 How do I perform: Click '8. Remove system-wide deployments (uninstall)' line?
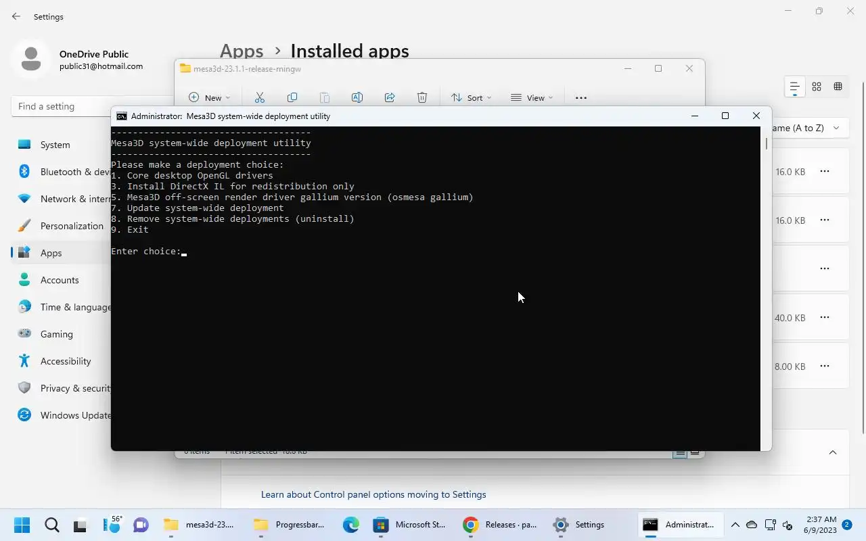pyautogui.click(x=233, y=219)
